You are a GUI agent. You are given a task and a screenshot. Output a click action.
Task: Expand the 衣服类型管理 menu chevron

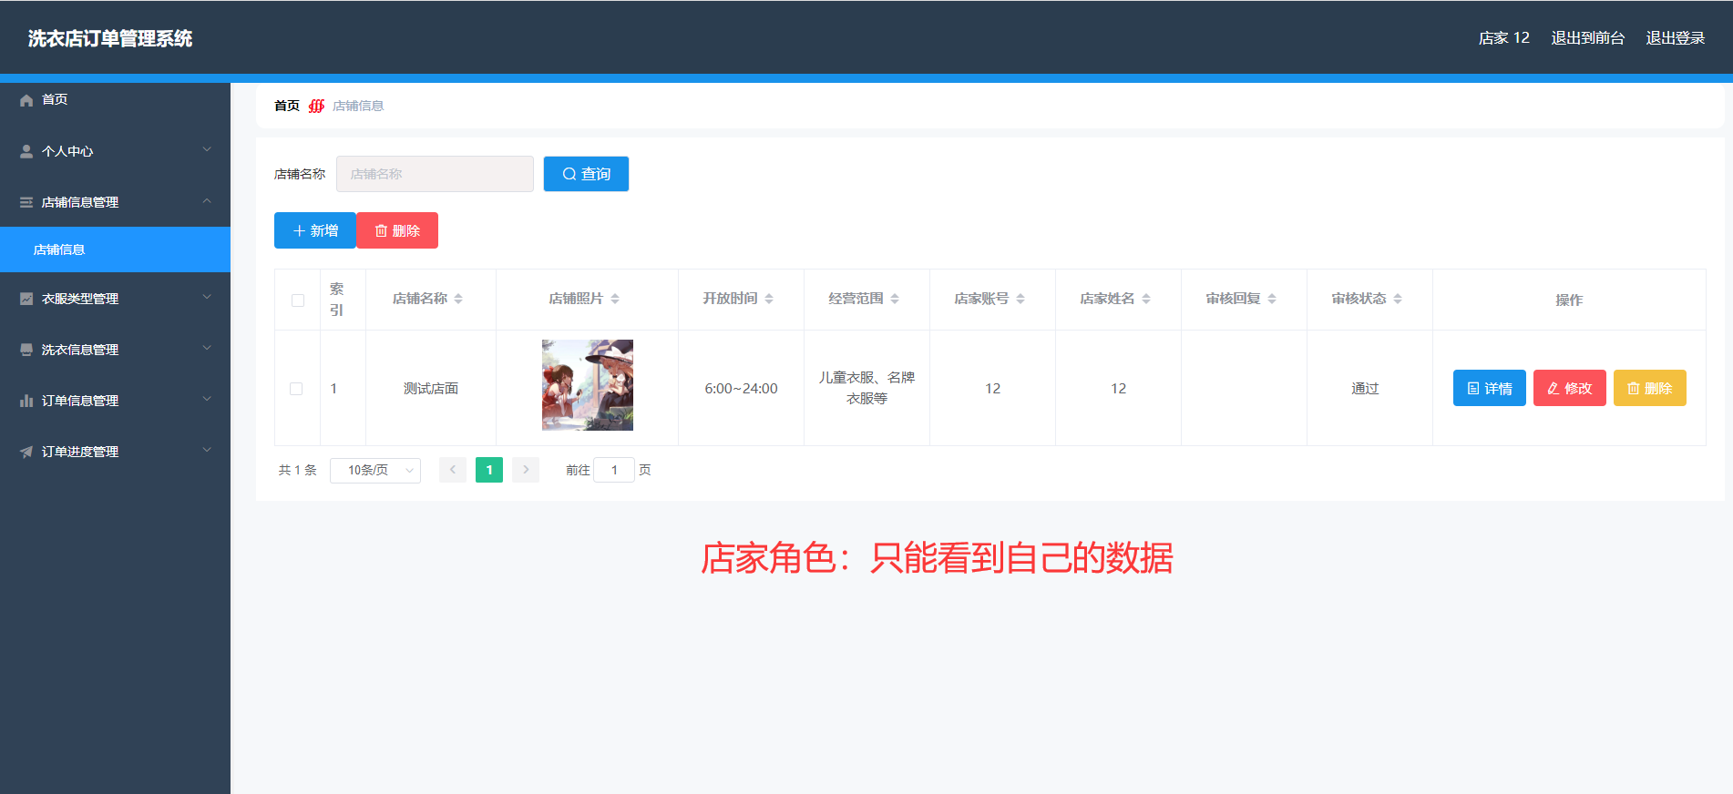pos(207,297)
